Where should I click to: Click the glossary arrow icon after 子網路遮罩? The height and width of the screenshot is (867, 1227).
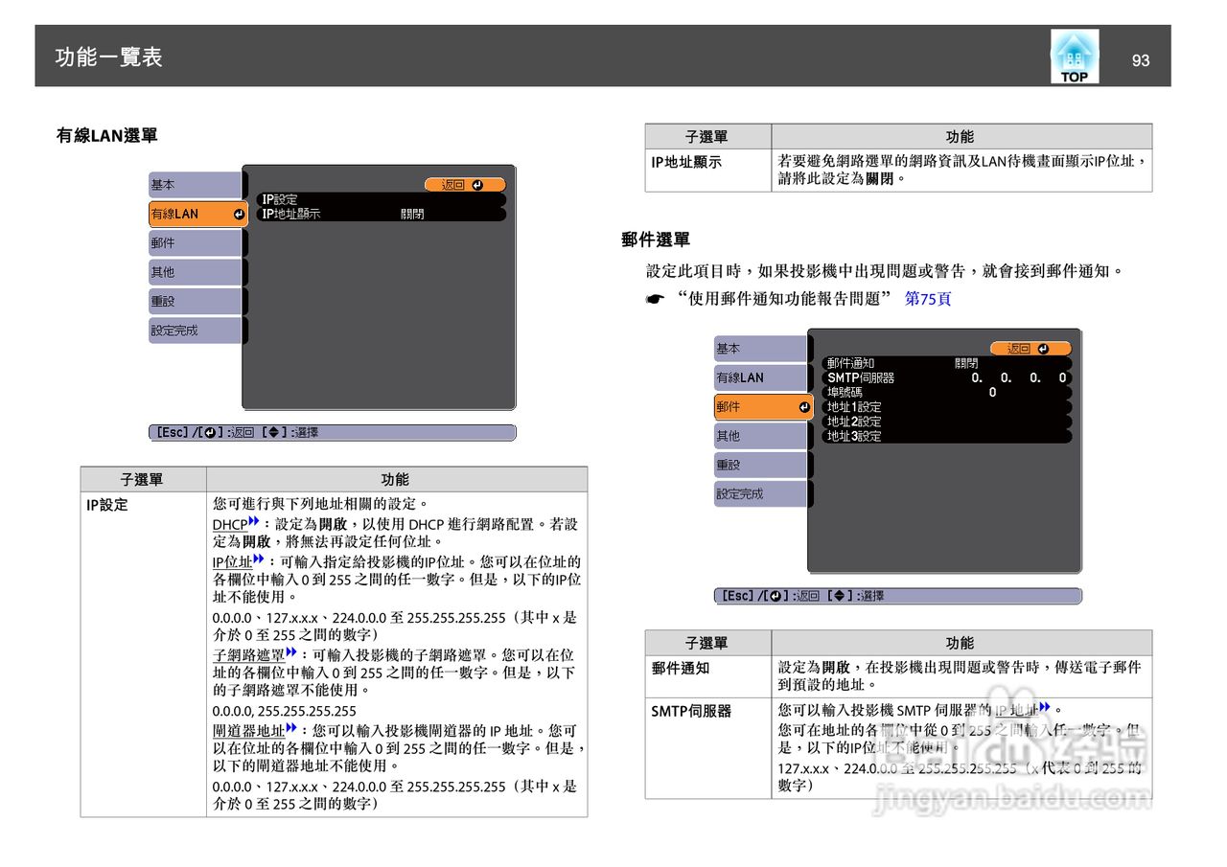291,652
